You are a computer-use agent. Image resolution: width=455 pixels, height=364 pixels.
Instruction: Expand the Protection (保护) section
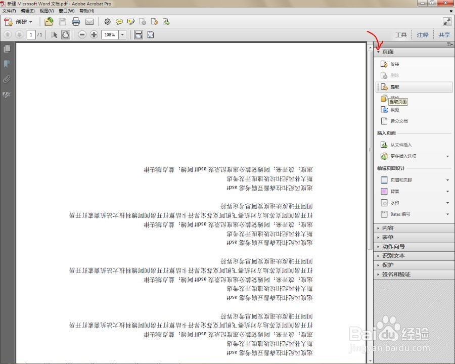(414, 265)
